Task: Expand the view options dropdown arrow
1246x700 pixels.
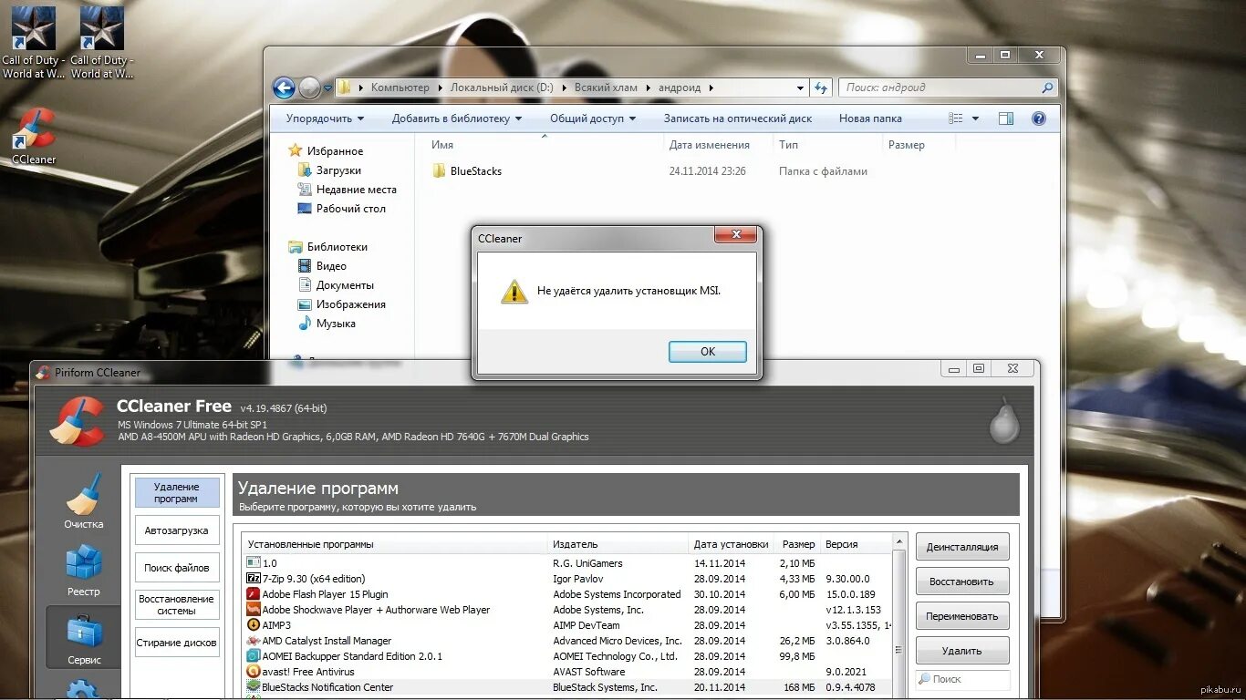Action: pyautogui.click(x=975, y=118)
